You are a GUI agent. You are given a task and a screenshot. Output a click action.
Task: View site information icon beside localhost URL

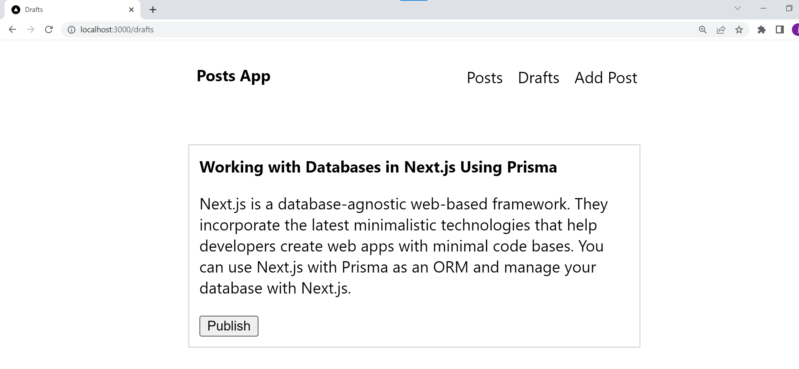(71, 30)
